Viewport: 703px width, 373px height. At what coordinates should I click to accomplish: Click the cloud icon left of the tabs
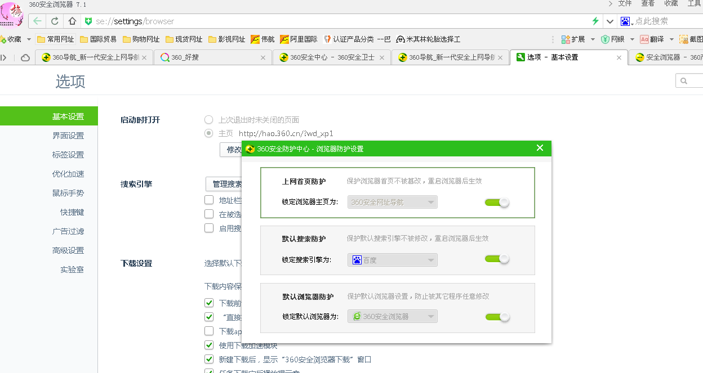click(x=25, y=57)
